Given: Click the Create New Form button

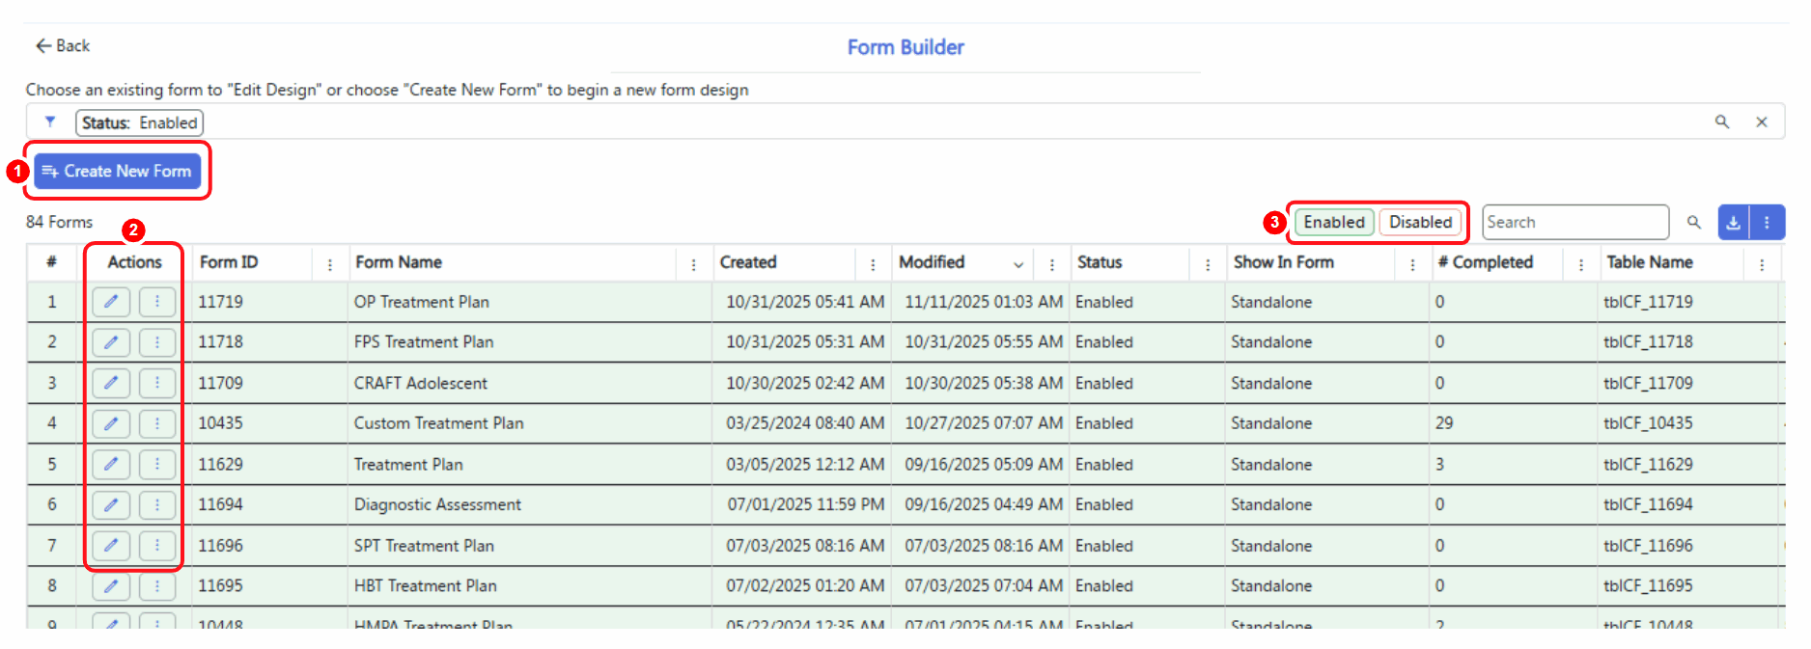Looking at the screenshot, I should [118, 171].
